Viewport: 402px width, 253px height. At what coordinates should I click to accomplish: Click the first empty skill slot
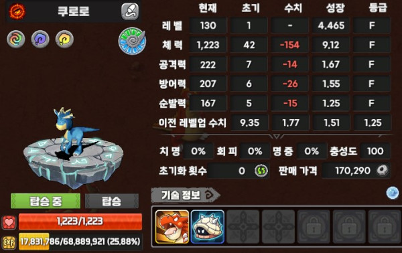(x=243, y=227)
